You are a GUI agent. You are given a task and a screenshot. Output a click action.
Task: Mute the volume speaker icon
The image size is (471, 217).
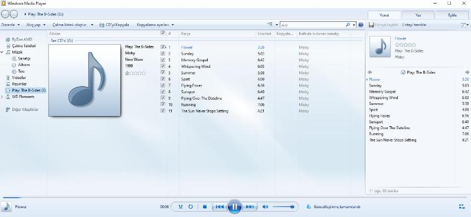coord(265,207)
